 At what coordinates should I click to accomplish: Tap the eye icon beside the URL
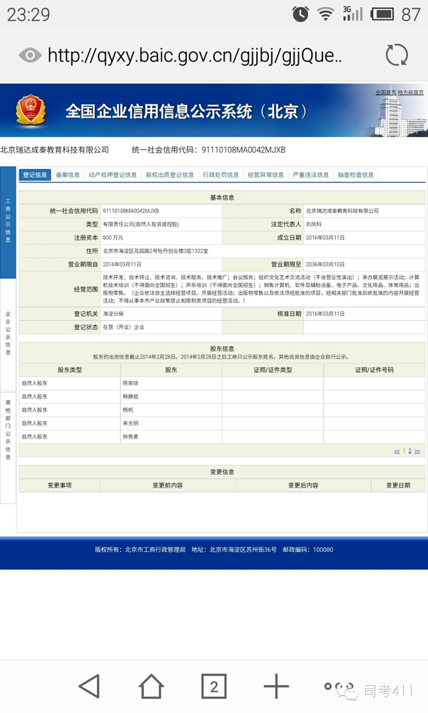pos(30,56)
